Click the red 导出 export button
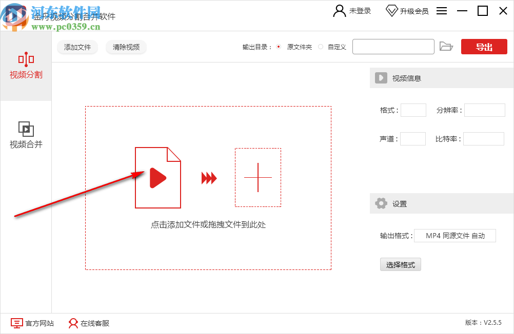This screenshot has width=514, height=334. pyautogui.click(x=484, y=46)
